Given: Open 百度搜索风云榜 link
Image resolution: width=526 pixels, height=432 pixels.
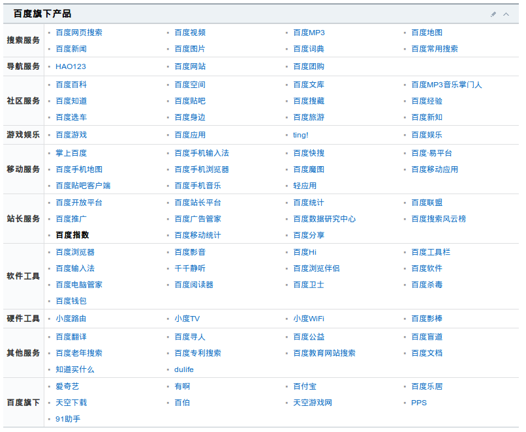Looking at the screenshot, I should (x=439, y=219).
